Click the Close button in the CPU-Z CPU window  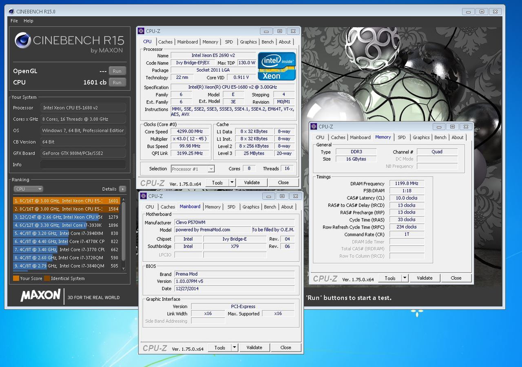click(283, 183)
